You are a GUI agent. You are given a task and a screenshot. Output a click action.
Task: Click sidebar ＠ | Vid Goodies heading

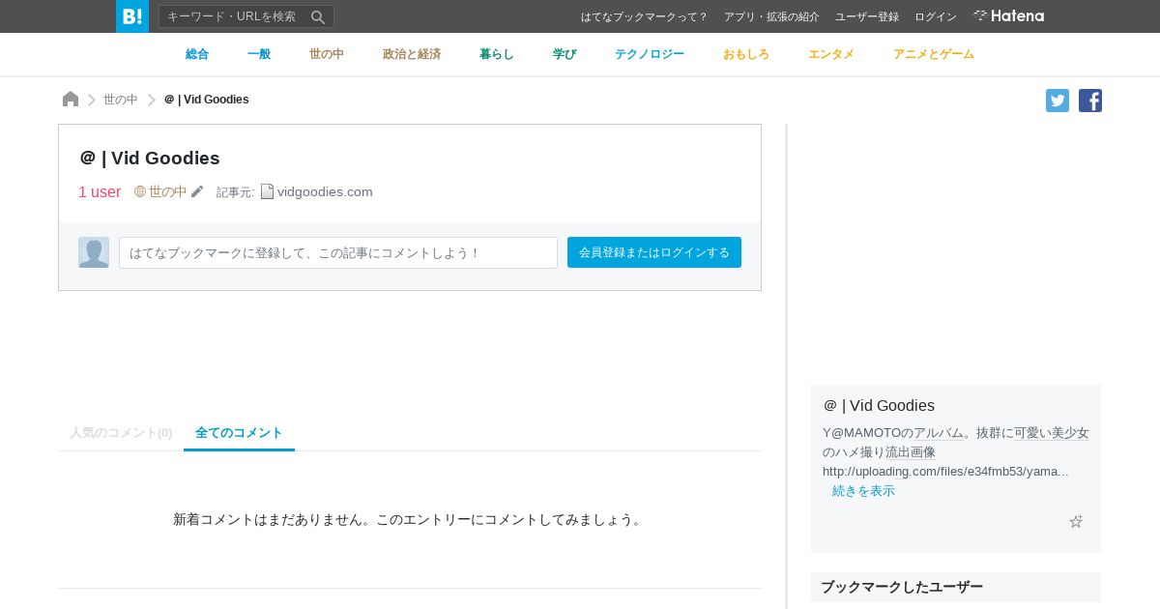pos(879,405)
